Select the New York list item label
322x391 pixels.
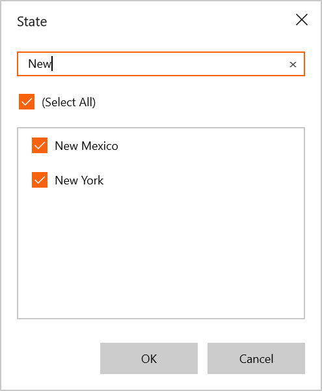pos(79,181)
